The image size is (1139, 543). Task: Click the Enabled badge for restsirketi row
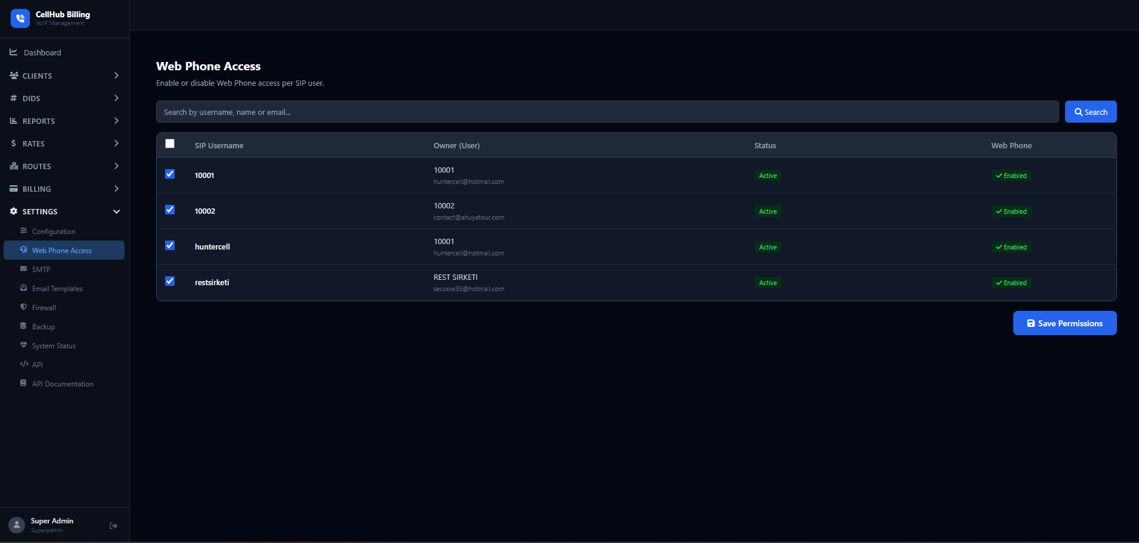point(1011,283)
